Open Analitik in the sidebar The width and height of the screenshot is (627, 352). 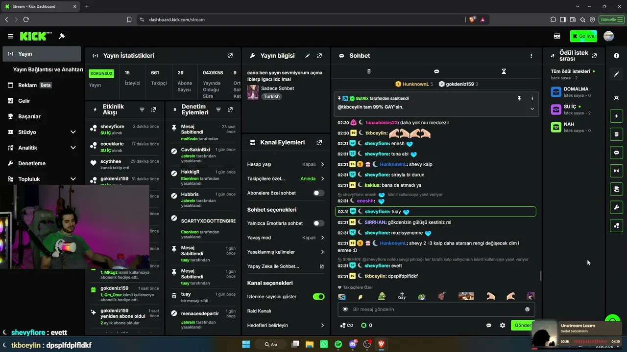[x=42, y=148]
